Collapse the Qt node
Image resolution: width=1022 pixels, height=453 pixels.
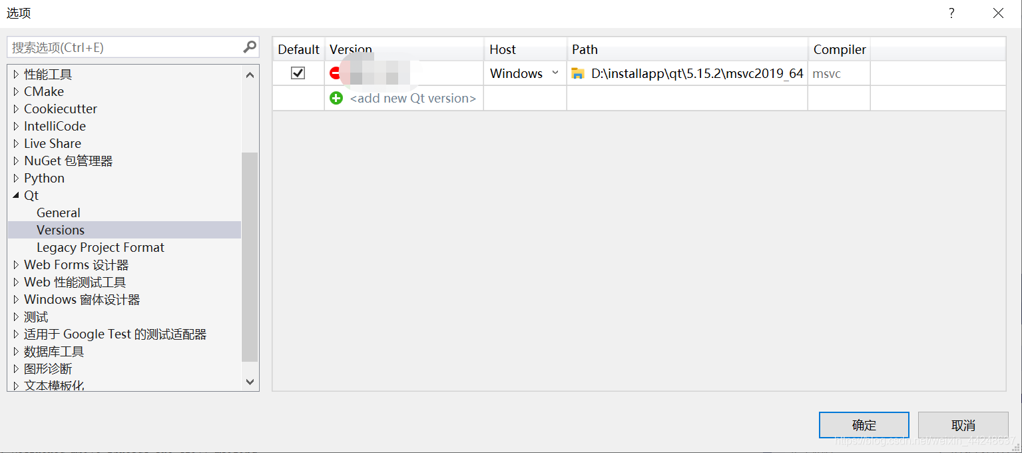[17, 195]
